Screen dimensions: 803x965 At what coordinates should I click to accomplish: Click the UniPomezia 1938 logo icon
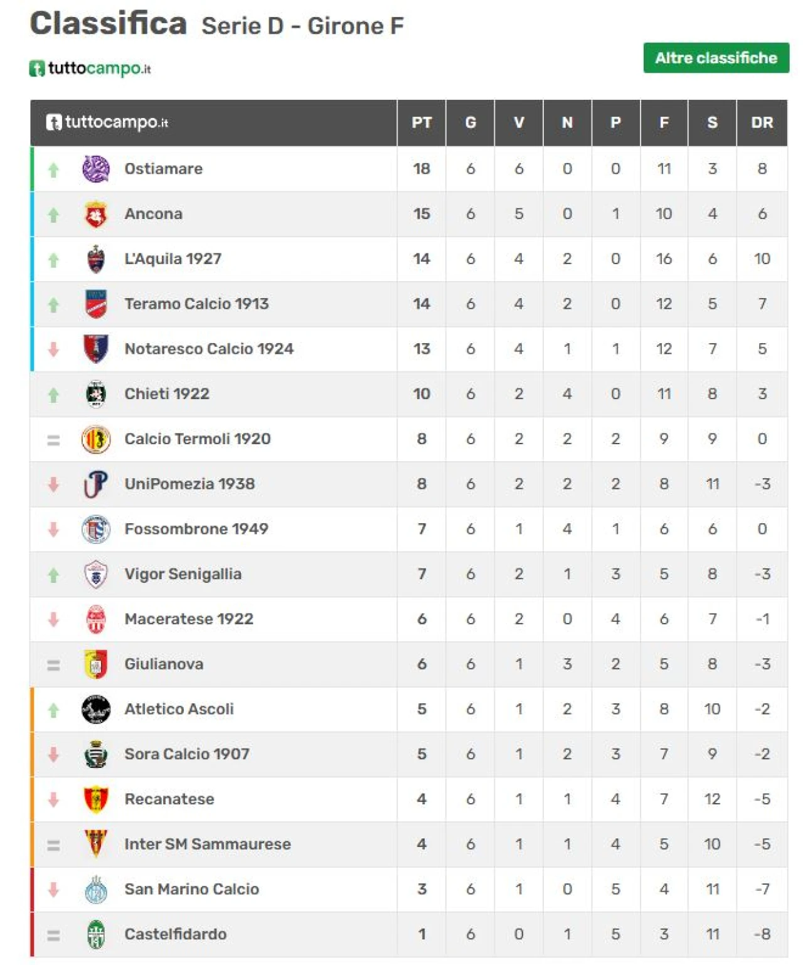pyautogui.click(x=96, y=484)
